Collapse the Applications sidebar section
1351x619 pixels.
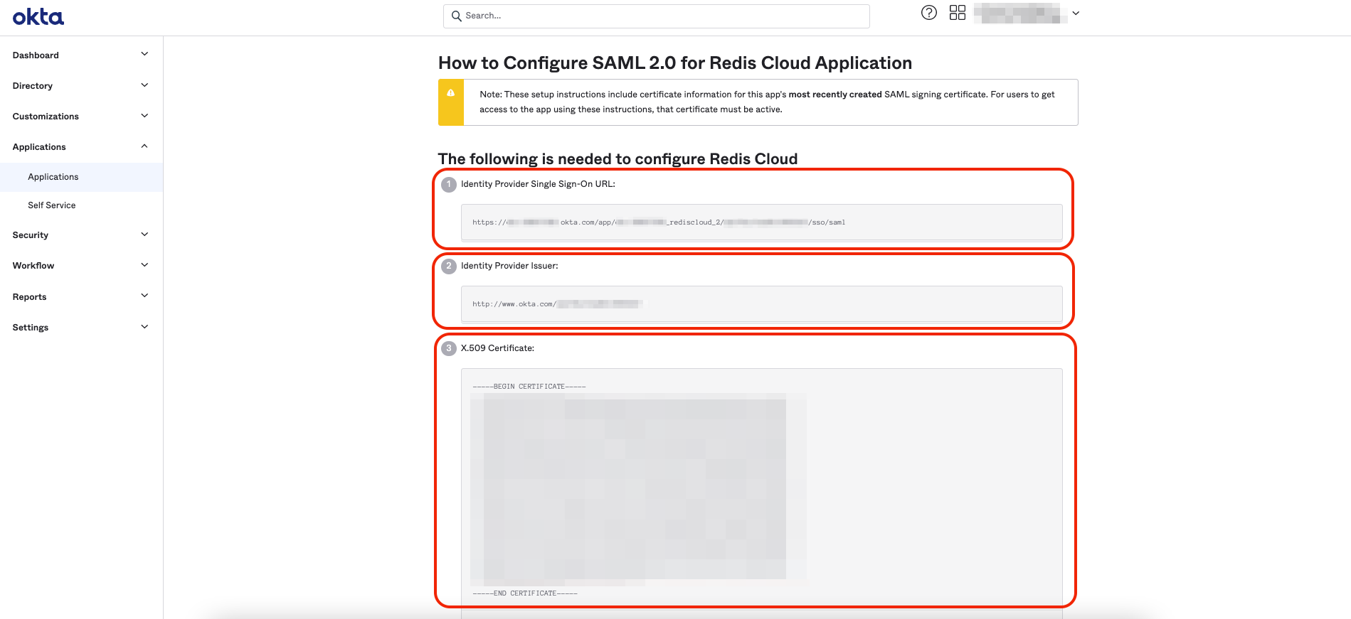[x=144, y=146]
